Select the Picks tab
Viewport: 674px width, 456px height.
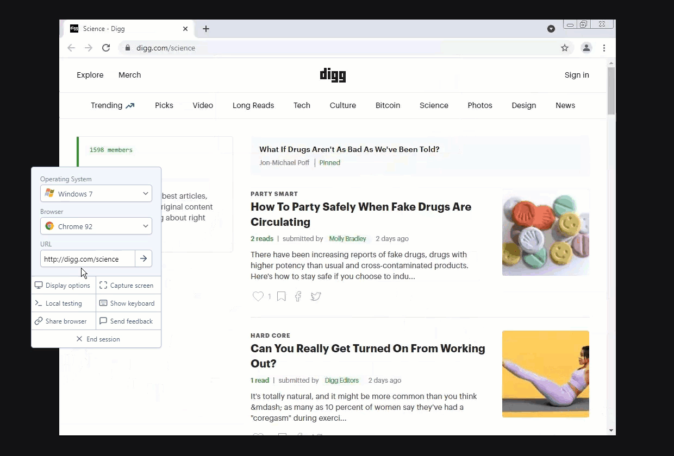click(x=164, y=105)
